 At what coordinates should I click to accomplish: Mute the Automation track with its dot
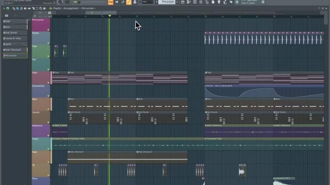coord(48,96)
